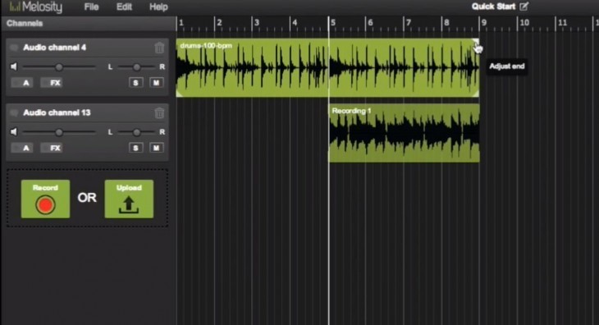Upload an audio file with Upload button
This screenshot has height=325, width=599.
point(129,199)
